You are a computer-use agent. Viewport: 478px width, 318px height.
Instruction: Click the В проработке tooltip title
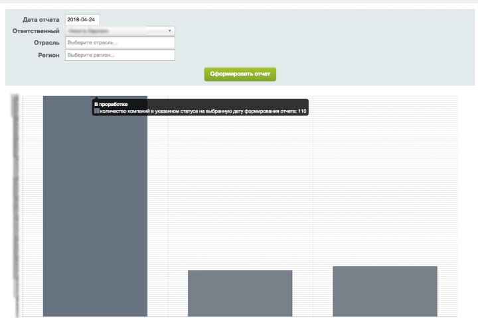pyautogui.click(x=111, y=104)
